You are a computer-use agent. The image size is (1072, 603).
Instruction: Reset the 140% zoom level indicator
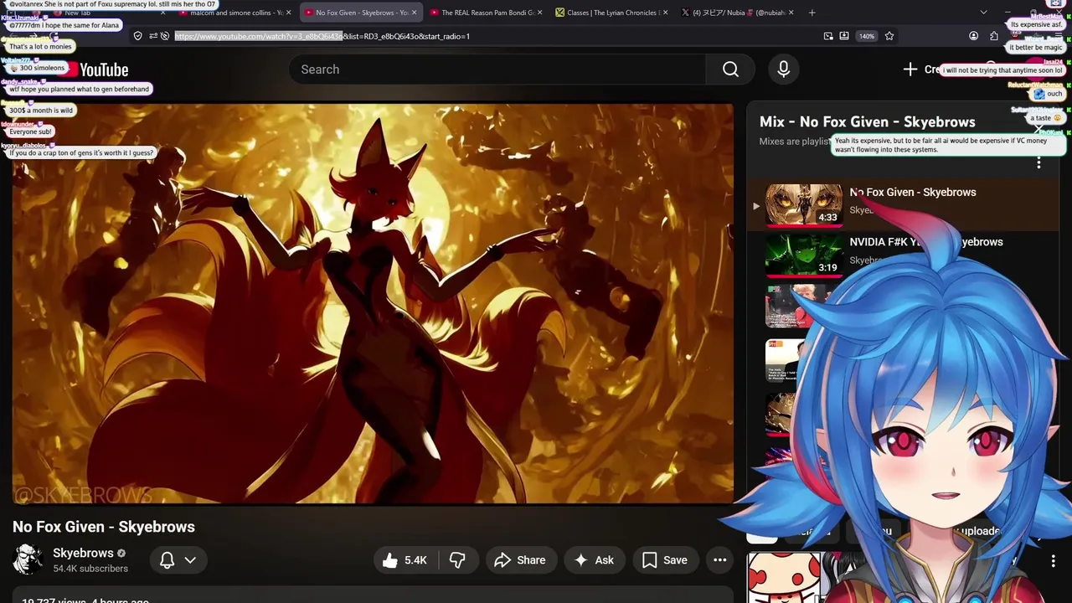(867, 36)
